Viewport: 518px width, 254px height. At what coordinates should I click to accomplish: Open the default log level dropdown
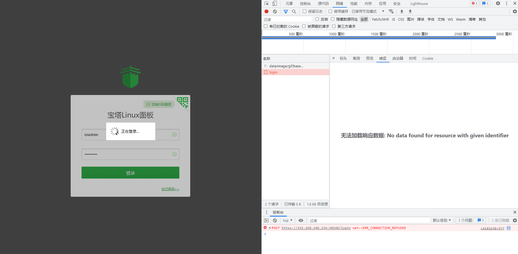coord(442,220)
